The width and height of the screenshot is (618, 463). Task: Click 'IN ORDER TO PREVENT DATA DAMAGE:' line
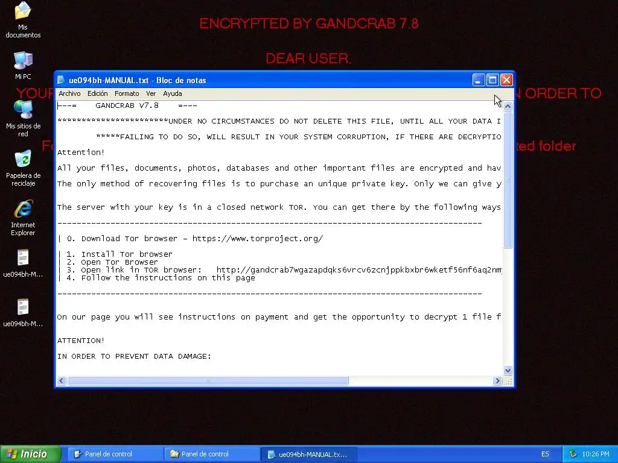click(134, 356)
